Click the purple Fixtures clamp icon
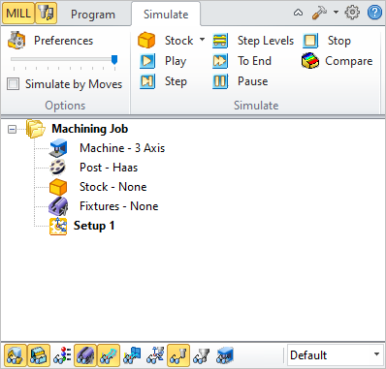Viewport: 386px width, 369px height. tap(58, 206)
